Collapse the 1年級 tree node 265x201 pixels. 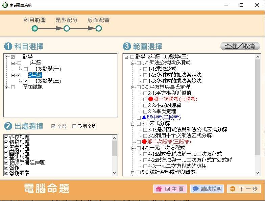coord(13,63)
